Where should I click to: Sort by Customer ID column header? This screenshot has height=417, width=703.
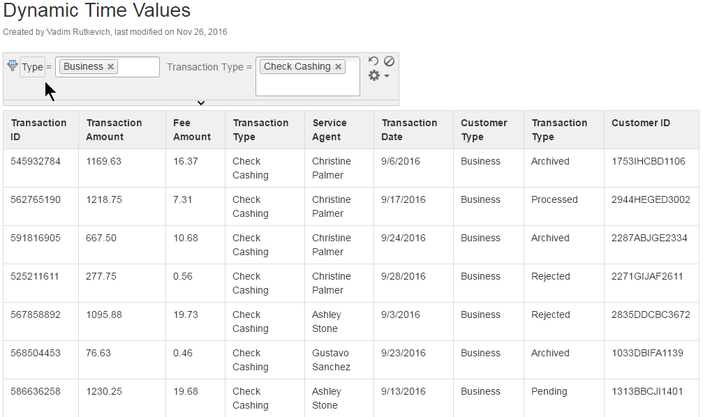[x=640, y=123]
